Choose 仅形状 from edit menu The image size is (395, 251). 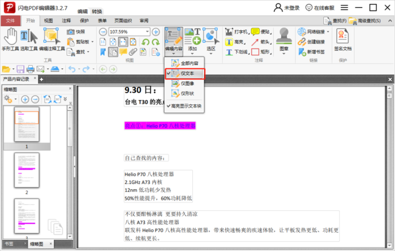click(x=184, y=93)
